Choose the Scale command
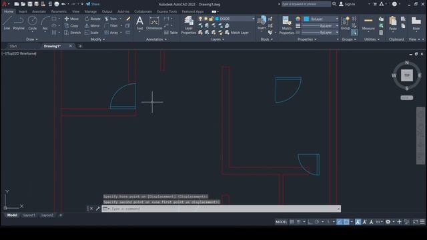This screenshot has width=427, height=240. [91, 33]
